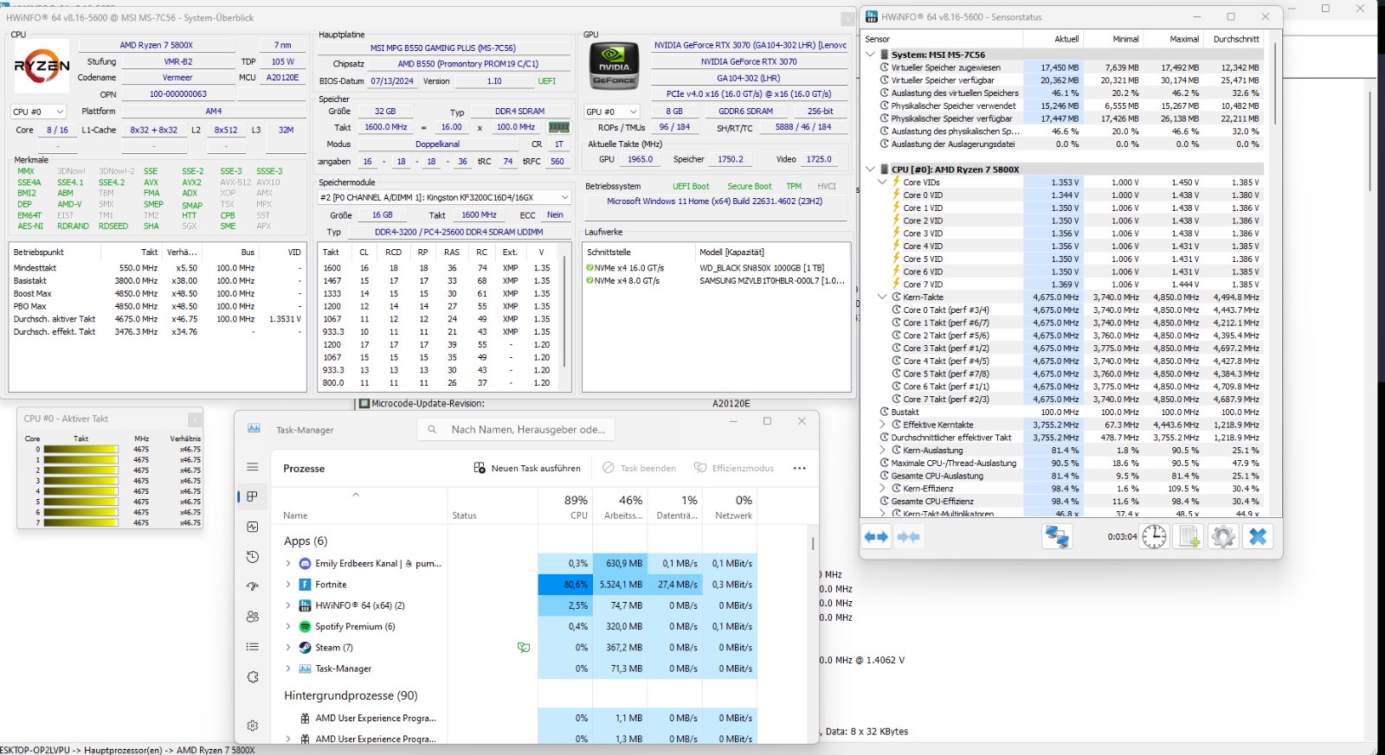Open Startup apps icon in Task-Manager sidebar
Image resolution: width=1385 pixels, height=755 pixels.
(253, 586)
